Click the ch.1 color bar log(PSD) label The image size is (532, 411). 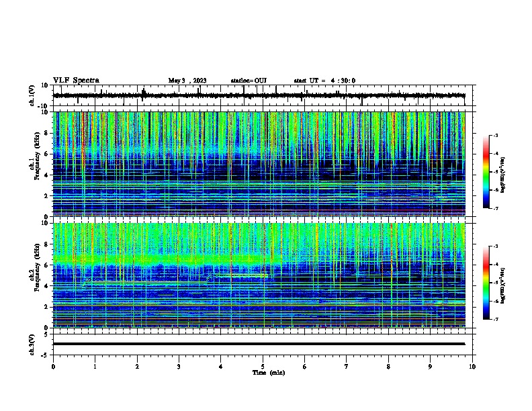503,175
